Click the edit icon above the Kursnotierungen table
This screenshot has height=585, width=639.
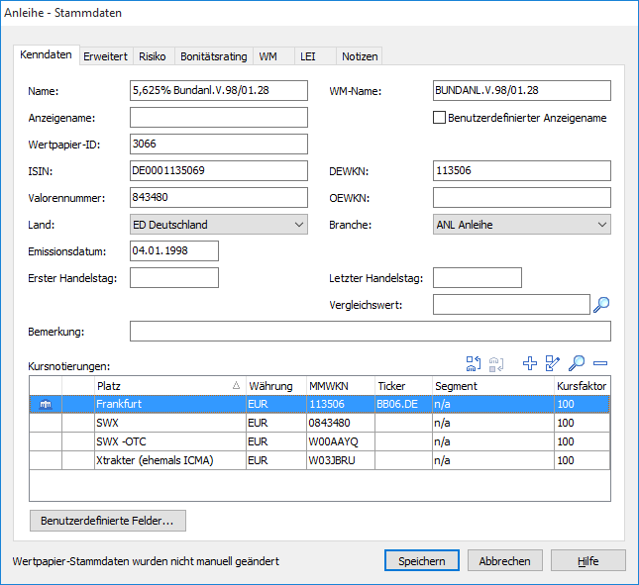(554, 364)
